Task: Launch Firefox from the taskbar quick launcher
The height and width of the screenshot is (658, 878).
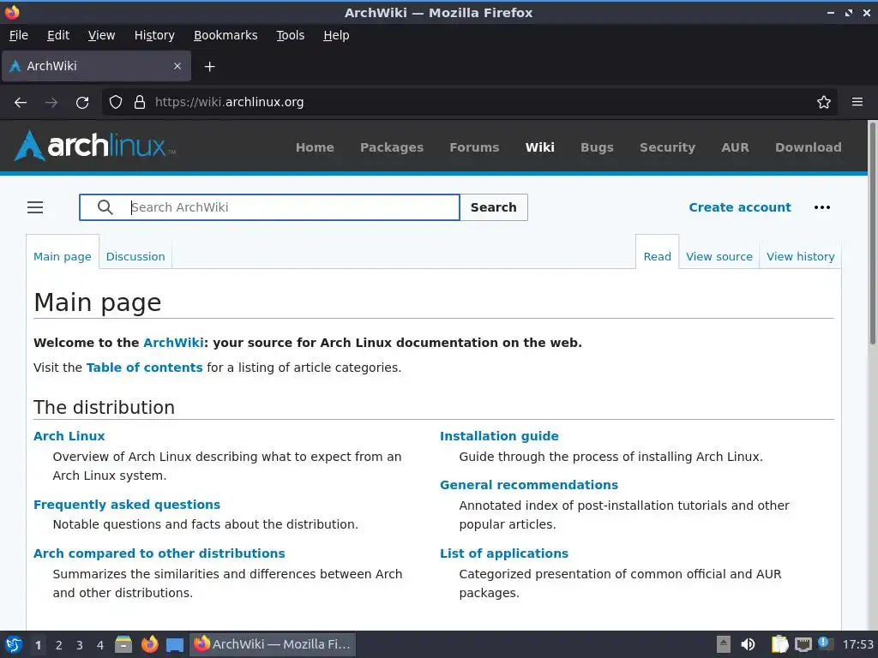Action: (x=149, y=644)
